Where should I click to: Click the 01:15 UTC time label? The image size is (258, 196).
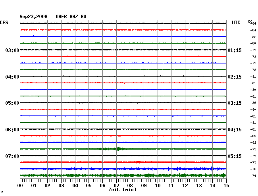[x=235, y=50]
